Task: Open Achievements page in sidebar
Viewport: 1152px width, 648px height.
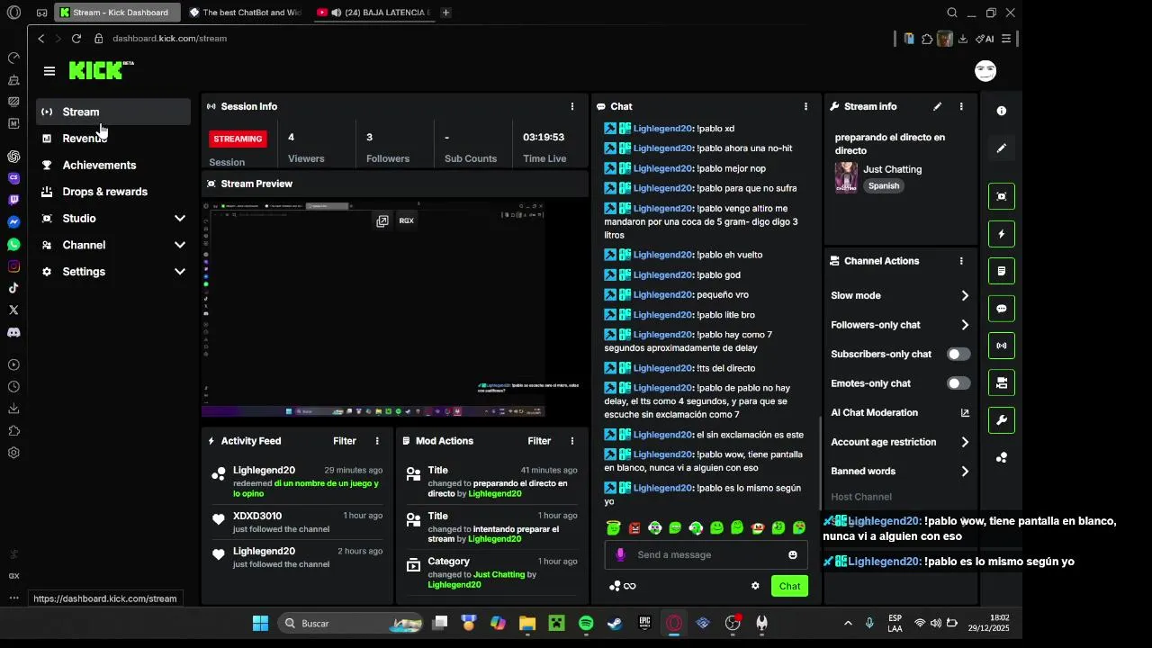Action: tap(113, 166)
